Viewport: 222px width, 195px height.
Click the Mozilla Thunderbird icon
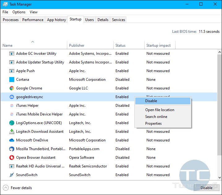[12, 149]
